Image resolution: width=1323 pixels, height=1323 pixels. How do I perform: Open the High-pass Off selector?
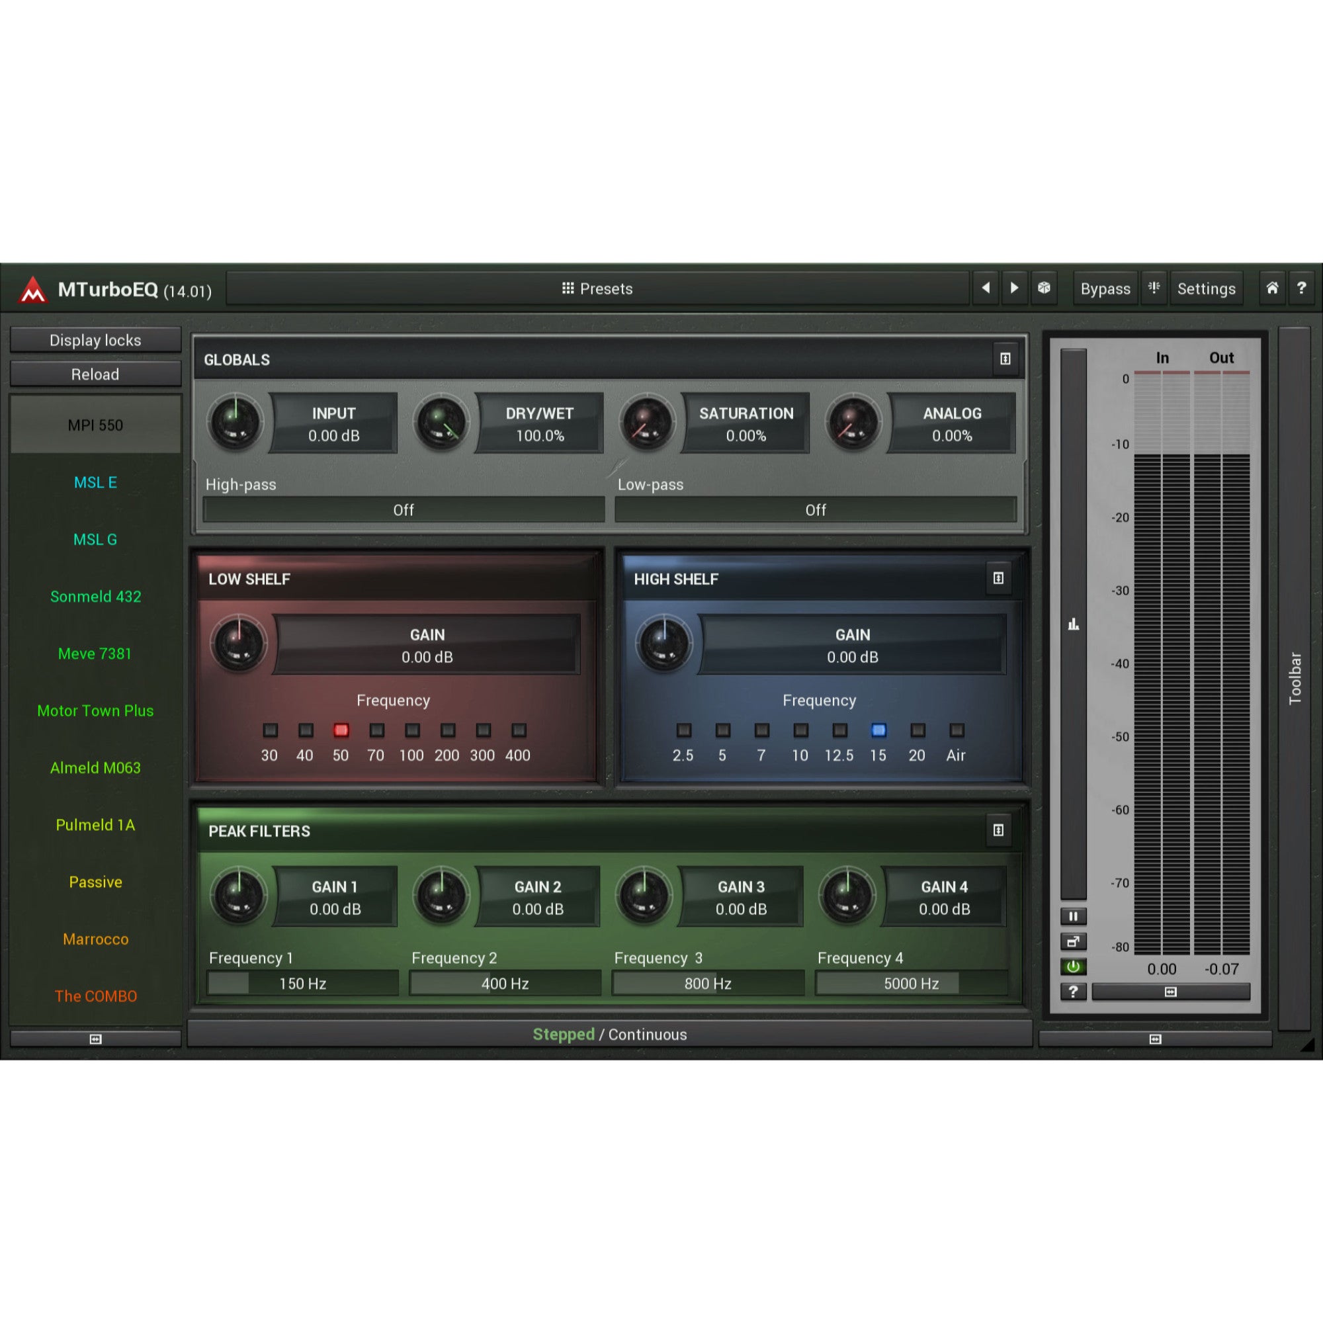point(404,510)
